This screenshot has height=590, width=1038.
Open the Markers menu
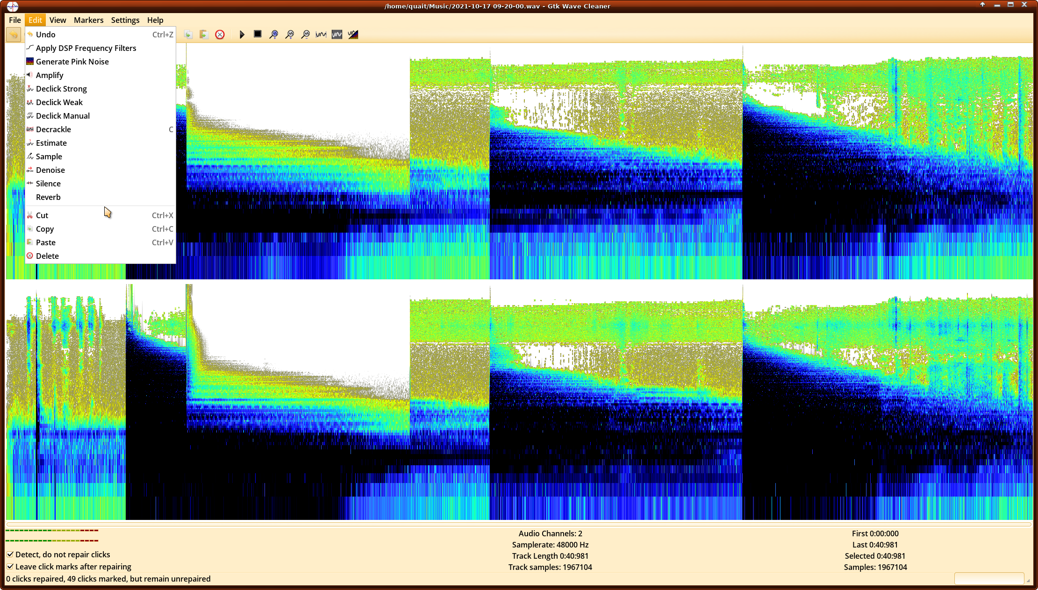[88, 20]
